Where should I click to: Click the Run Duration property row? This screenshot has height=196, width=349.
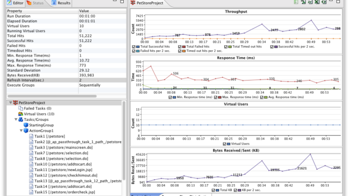pos(67,16)
